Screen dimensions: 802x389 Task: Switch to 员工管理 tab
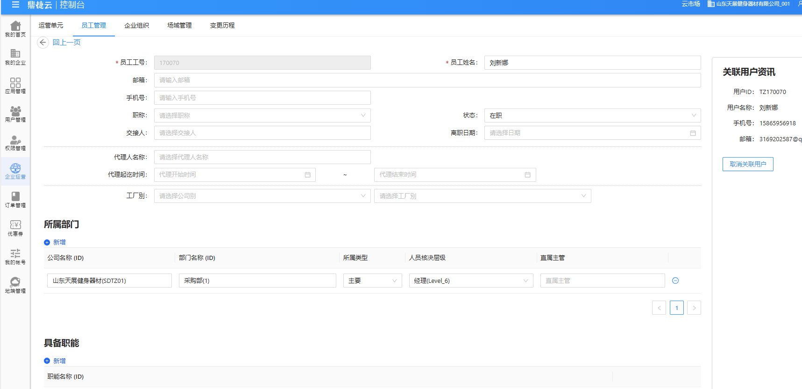(94, 25)
